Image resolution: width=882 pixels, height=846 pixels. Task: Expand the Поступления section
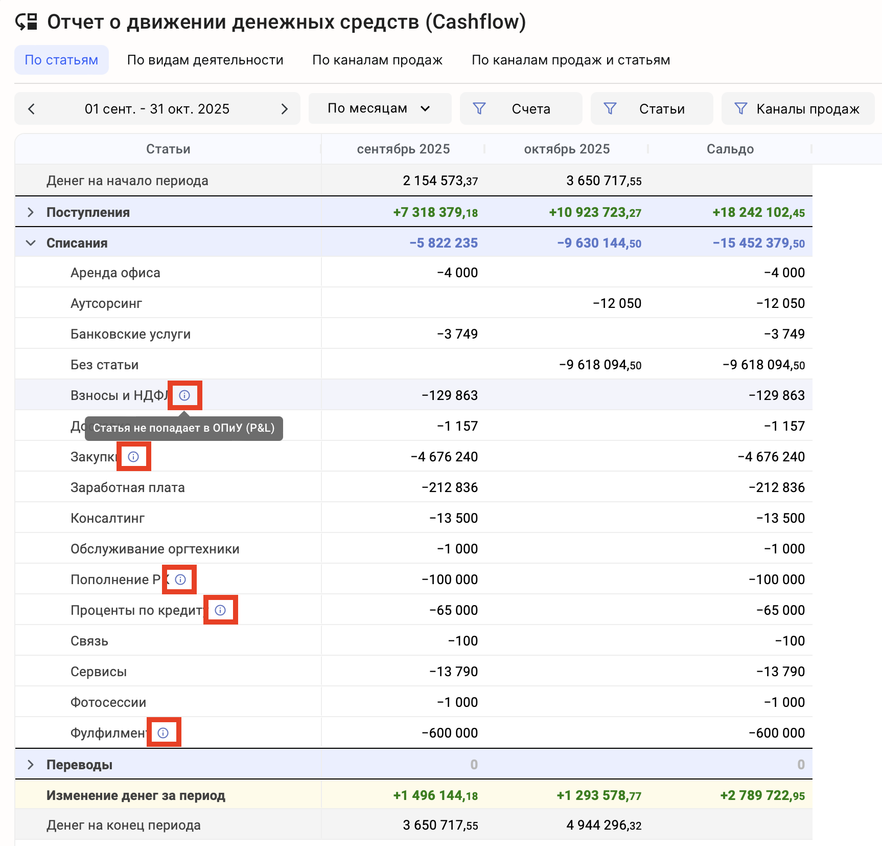tap(31, 212)
